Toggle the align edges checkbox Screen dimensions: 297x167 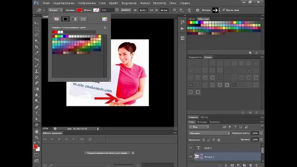click(224, 10)
